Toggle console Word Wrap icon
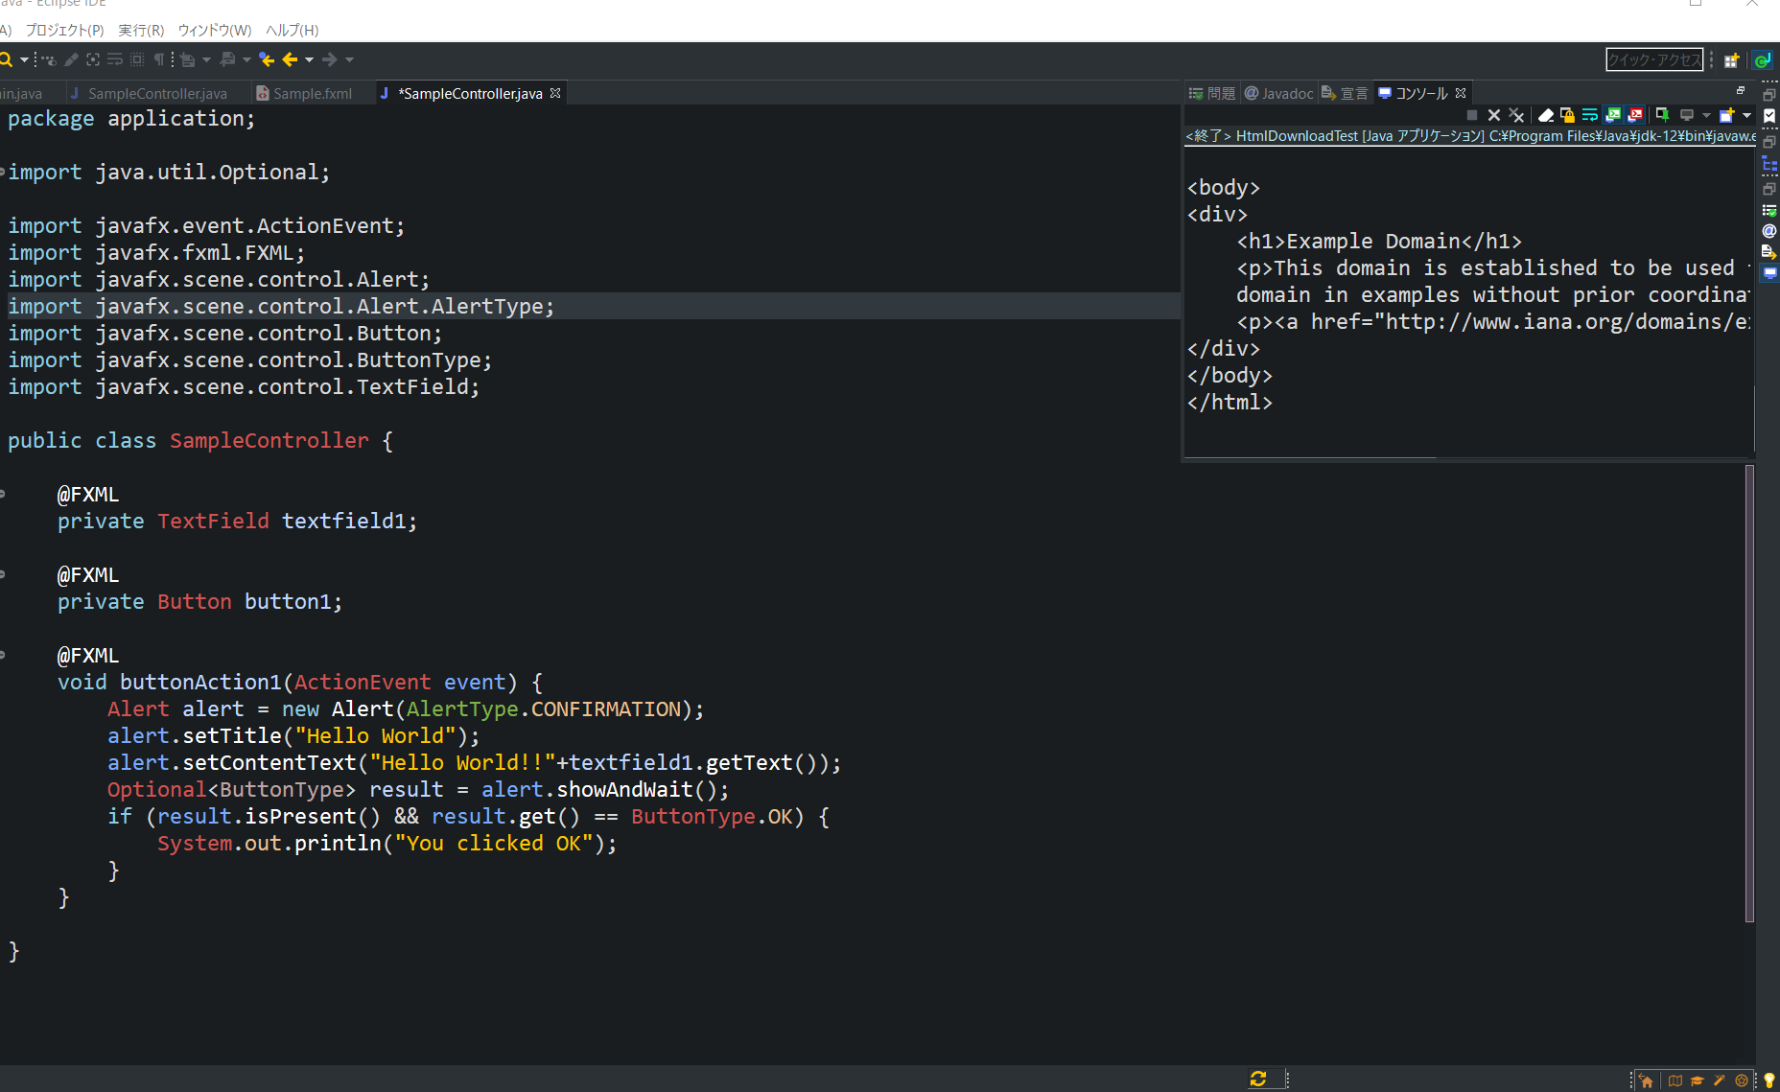The width and height of the screenshot is (1780, 1092). click(1590, 115)
